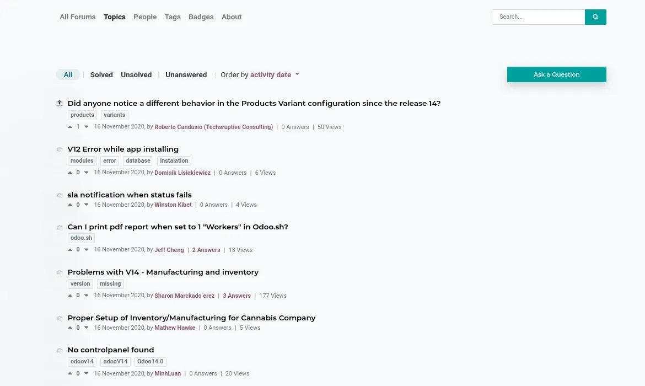Viewport: 645px width, 386px height.
Task: Upvote the No controlpanel found question
Action: pyautogui.click(x=70, y=373)
